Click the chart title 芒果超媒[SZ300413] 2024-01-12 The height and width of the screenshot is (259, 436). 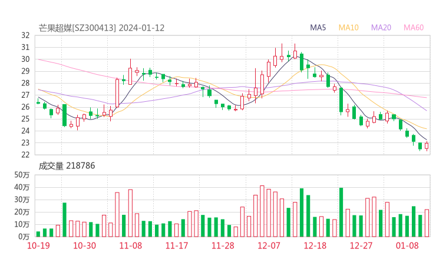[x=101, y=28]
